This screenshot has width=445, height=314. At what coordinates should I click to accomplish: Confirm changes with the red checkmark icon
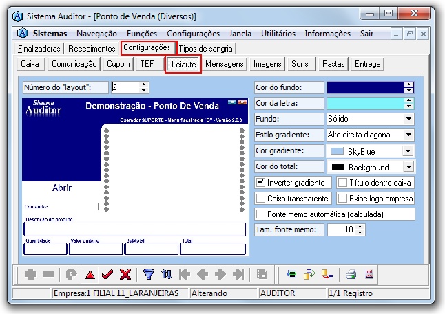[x=107, y=274]
